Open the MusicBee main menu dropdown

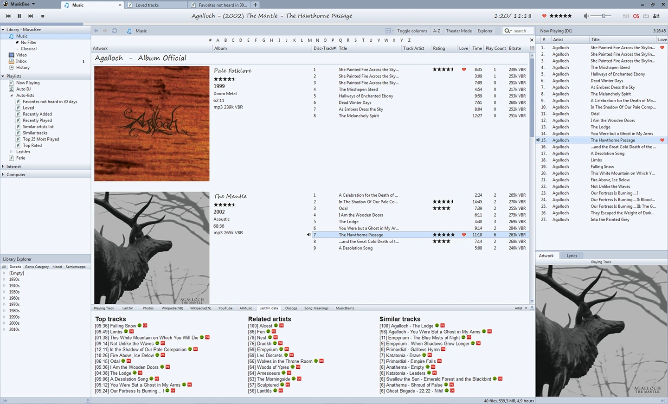21,4
